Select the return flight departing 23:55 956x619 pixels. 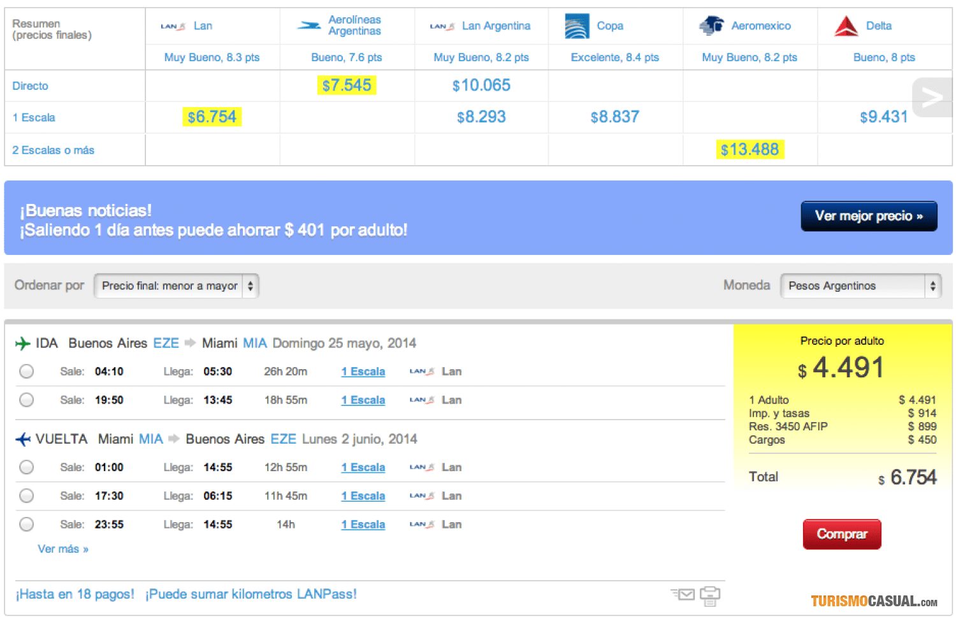point(27,524)
